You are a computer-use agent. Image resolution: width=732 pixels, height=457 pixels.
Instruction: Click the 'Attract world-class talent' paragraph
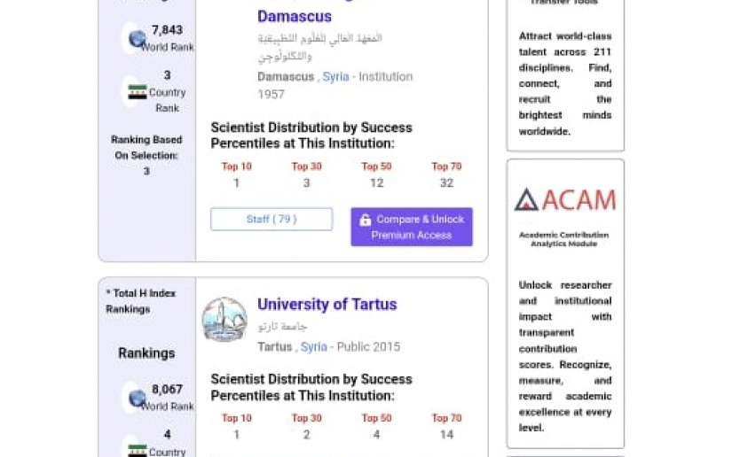565,83
